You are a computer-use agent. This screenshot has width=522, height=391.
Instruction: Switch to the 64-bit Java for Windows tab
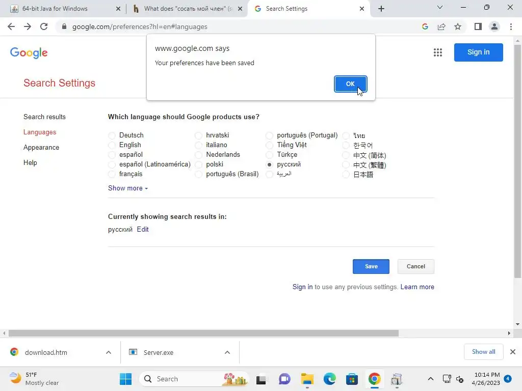(x=63, y=9)
